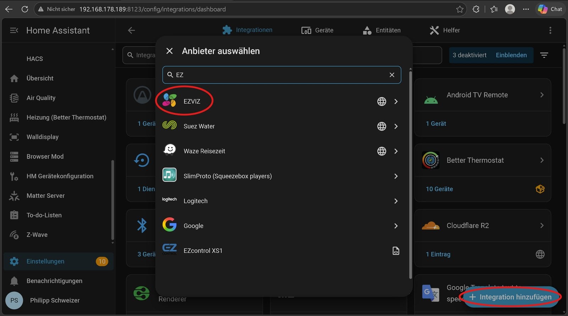Collapse the Home Assistant sidebar menu

click(14, 31)
